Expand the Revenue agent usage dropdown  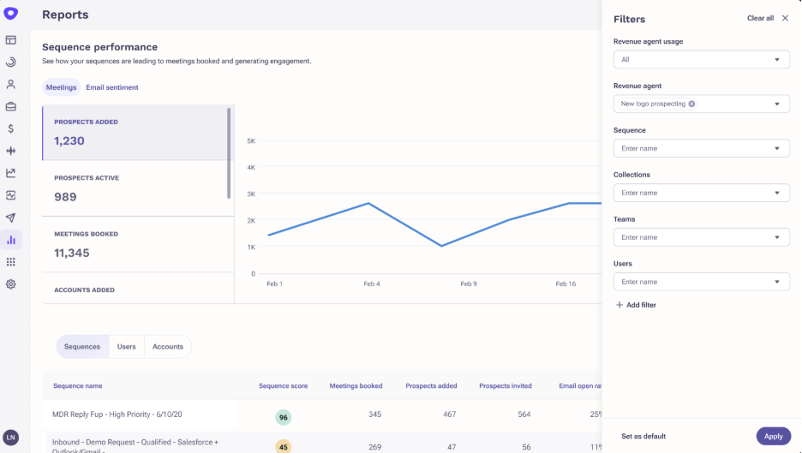pyautogui.click(x=701, y=59)
